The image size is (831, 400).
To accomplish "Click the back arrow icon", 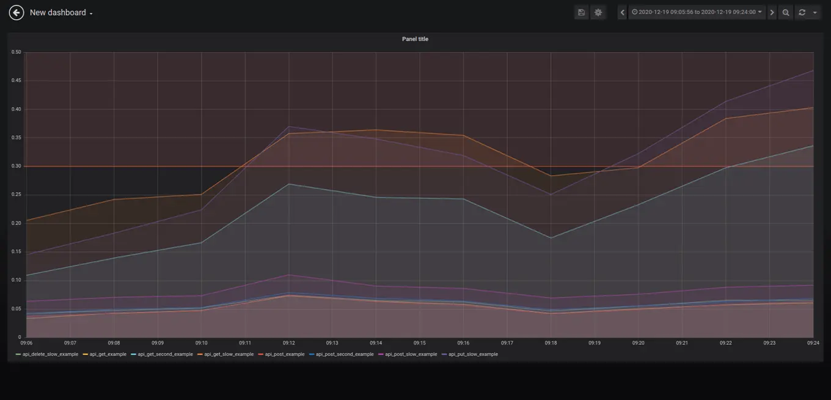I will (x=16, y=12).
